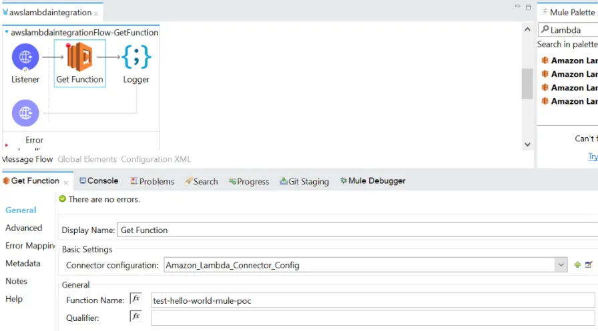Screen dimensions: 598x331
Task: Click the Mule Palette panel title
Action: (x=572, y=13)
